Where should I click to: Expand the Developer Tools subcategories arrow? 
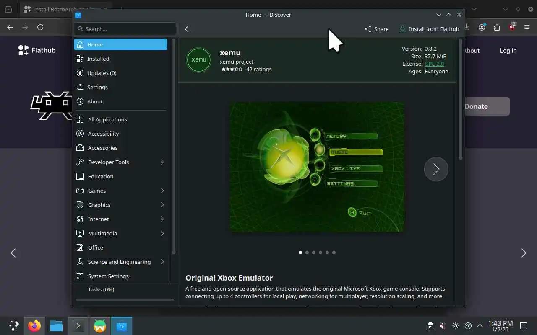pyautogui.click(x=162, y=162)
